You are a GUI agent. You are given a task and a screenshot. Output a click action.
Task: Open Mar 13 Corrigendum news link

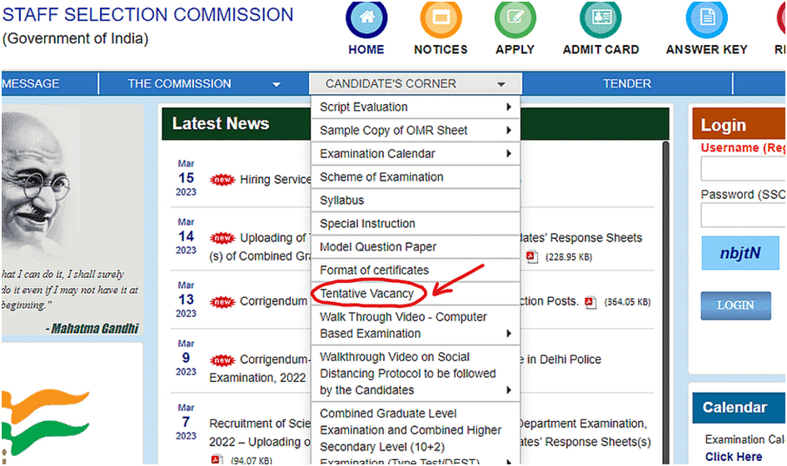273,301
